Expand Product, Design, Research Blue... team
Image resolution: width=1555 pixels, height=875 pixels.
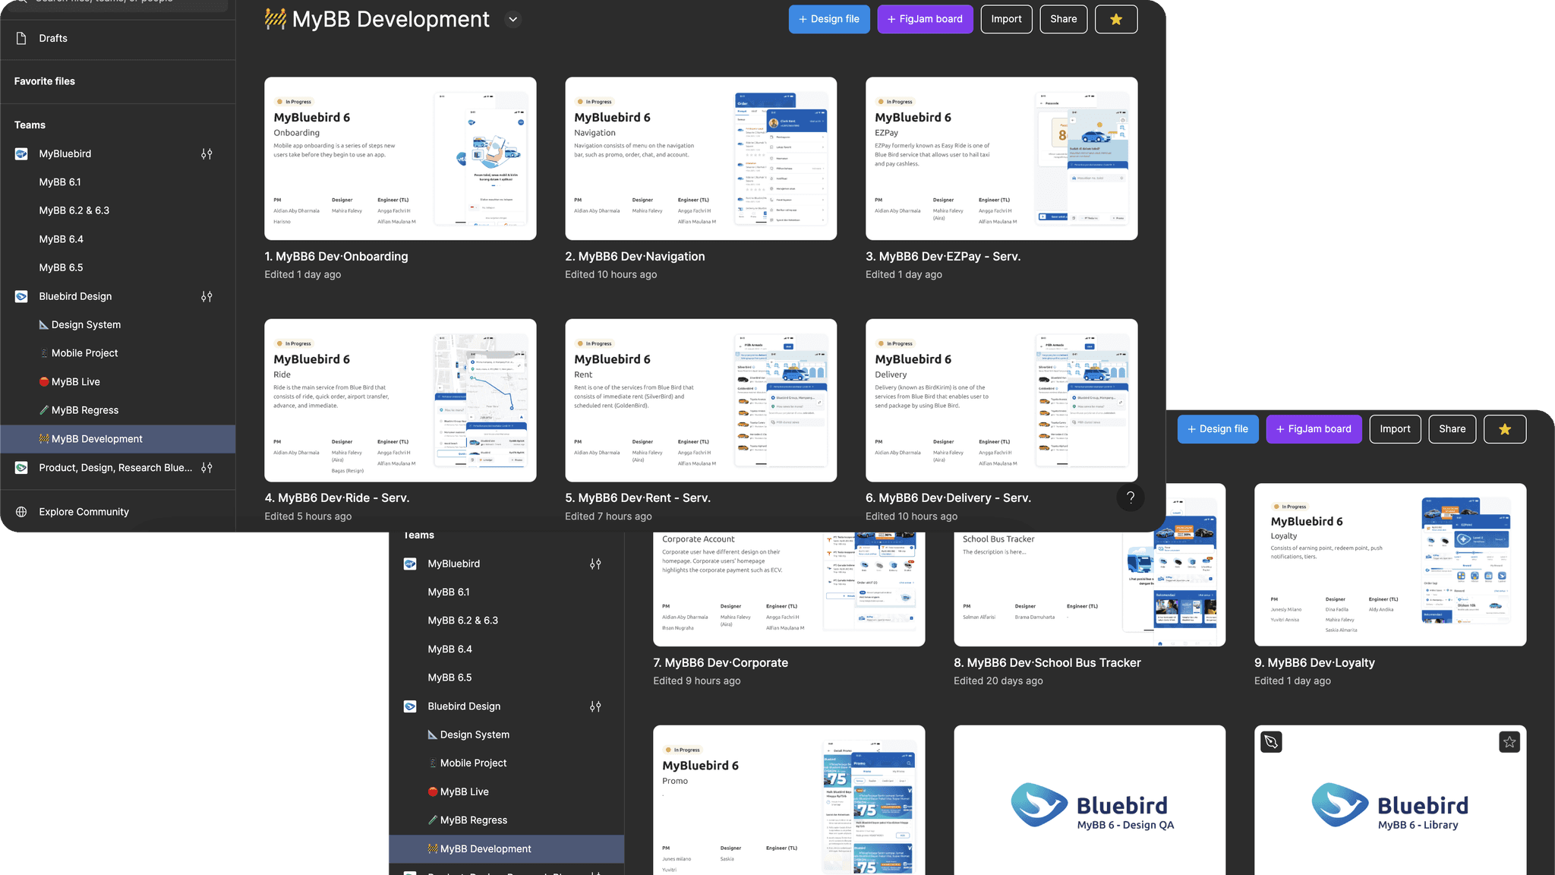pyautogui.click(x=115, y=468)
